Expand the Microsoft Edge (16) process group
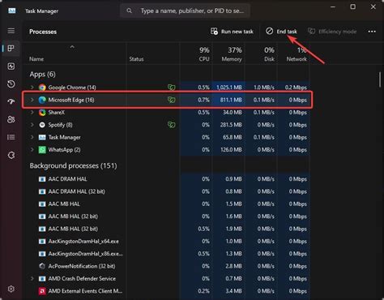Screen dimensions: 384x300 coord(32,100)
